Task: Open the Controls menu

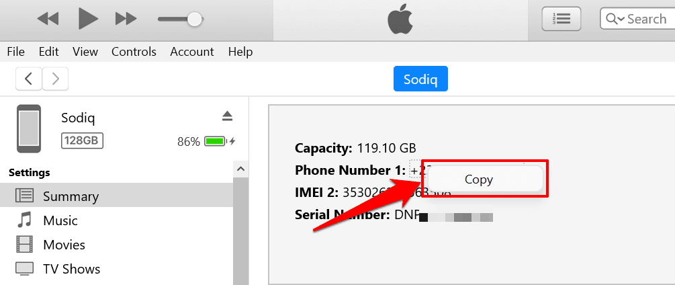Action: coord(134,52)
